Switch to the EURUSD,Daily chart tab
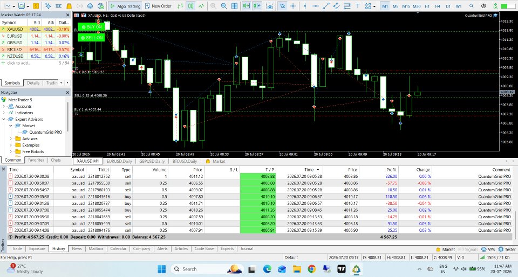The height and width of the screenshot is (277, 518). point(119,161)
